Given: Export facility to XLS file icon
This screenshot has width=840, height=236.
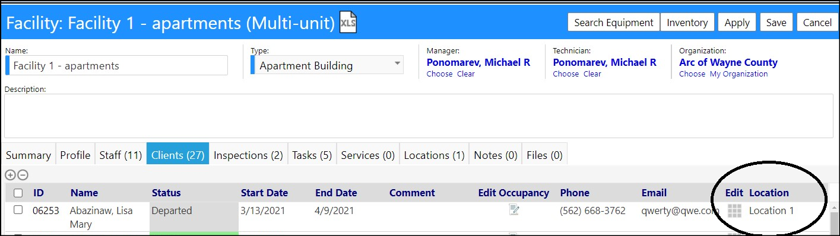Looking at the screenshot, I should pyautogui.click(x=348, y=22).
